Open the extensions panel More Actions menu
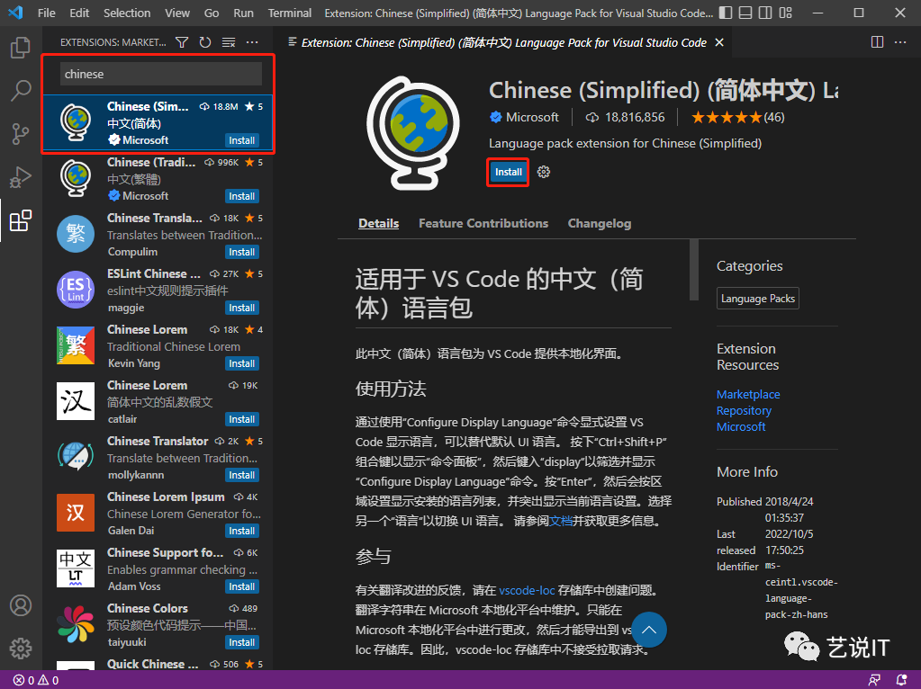This screenshot has height=689, width=921. 251,41
